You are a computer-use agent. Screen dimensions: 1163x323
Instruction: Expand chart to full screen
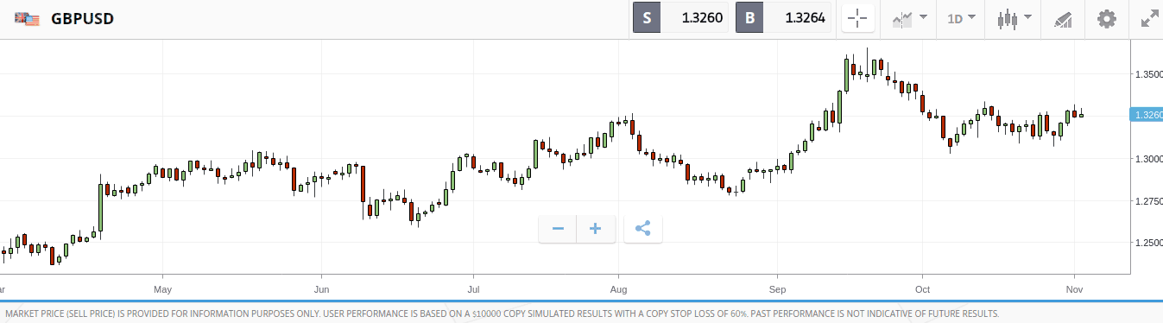[1150, 18]
